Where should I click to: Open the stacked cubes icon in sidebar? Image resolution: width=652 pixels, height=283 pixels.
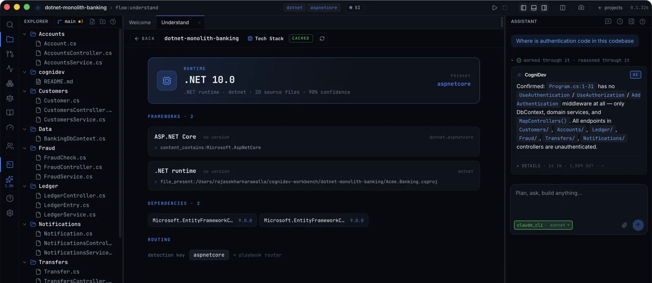tap(10, 83)
